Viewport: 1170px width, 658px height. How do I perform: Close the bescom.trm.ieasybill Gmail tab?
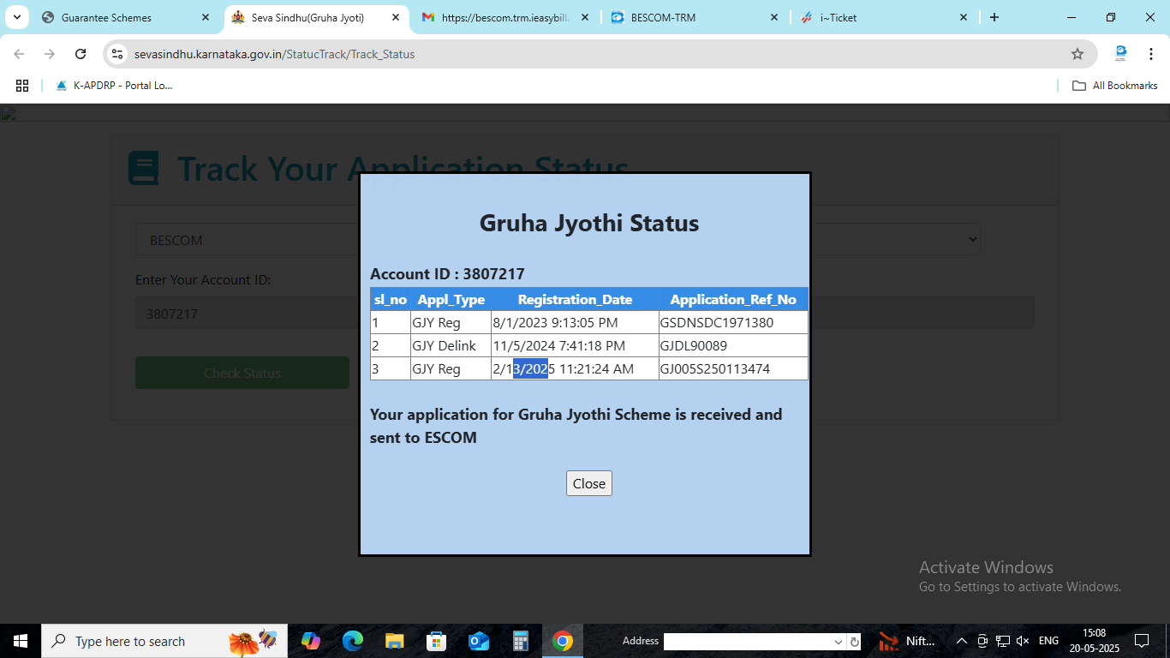point(585,17)
